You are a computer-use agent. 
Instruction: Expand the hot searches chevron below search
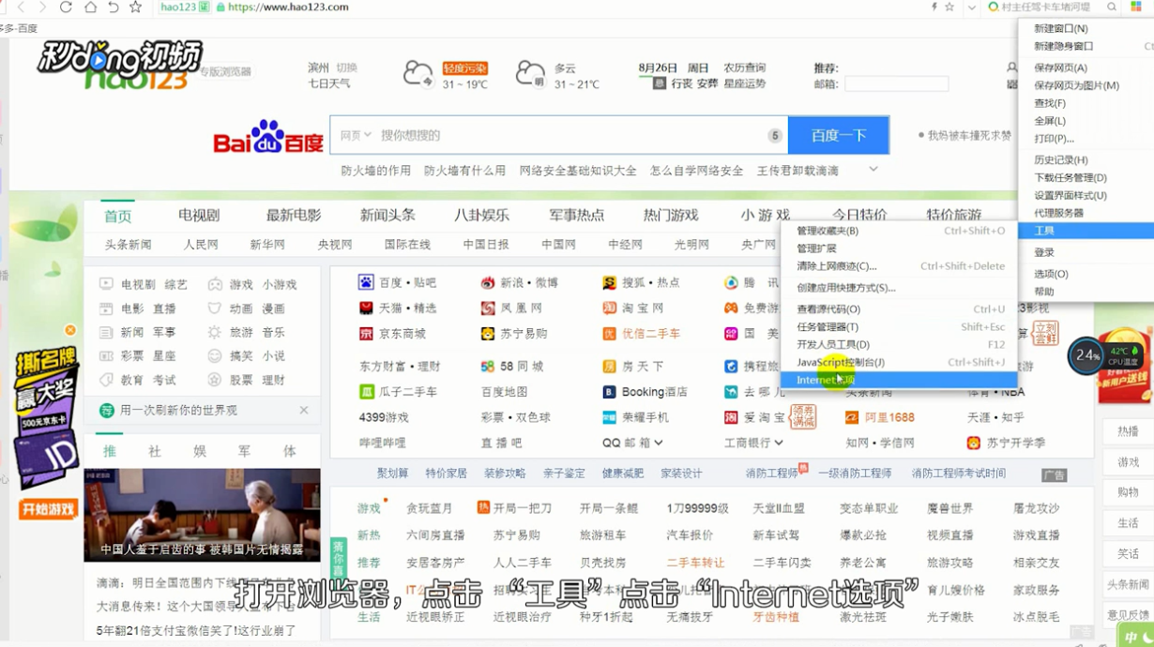click(873, 170)
